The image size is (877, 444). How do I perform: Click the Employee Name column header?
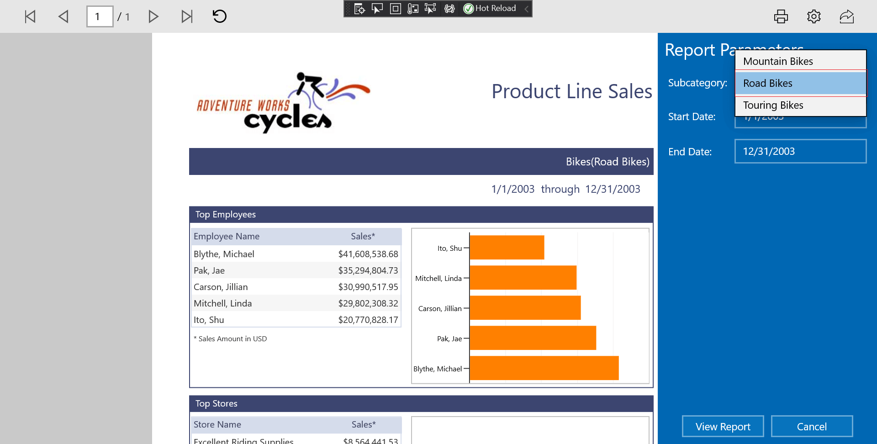tap(227, 236)
